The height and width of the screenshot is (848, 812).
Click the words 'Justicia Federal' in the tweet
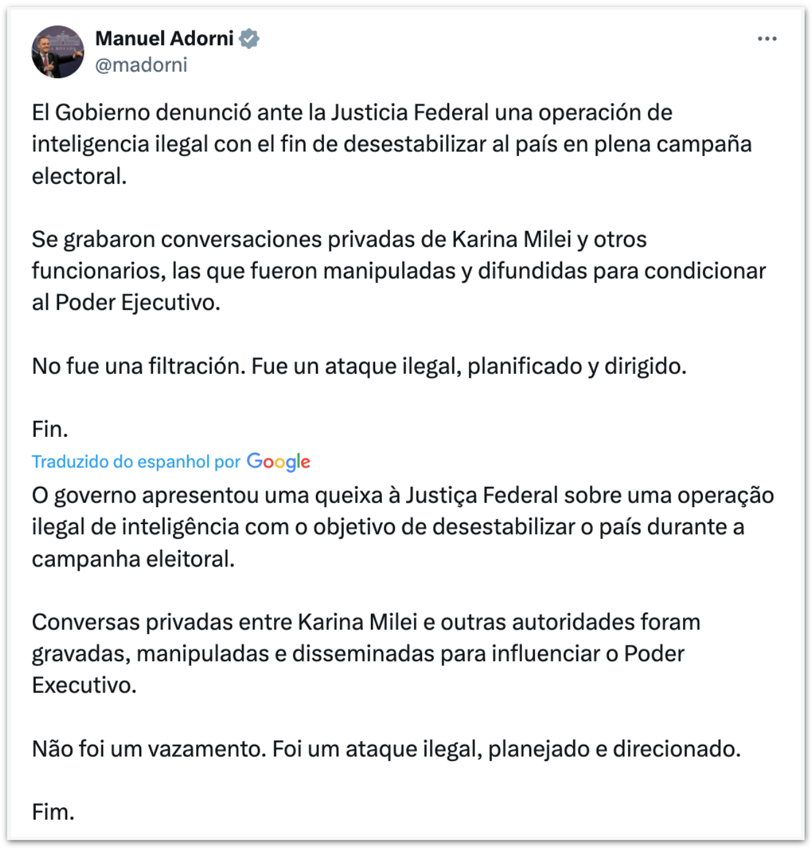click(x=410, y=112)
